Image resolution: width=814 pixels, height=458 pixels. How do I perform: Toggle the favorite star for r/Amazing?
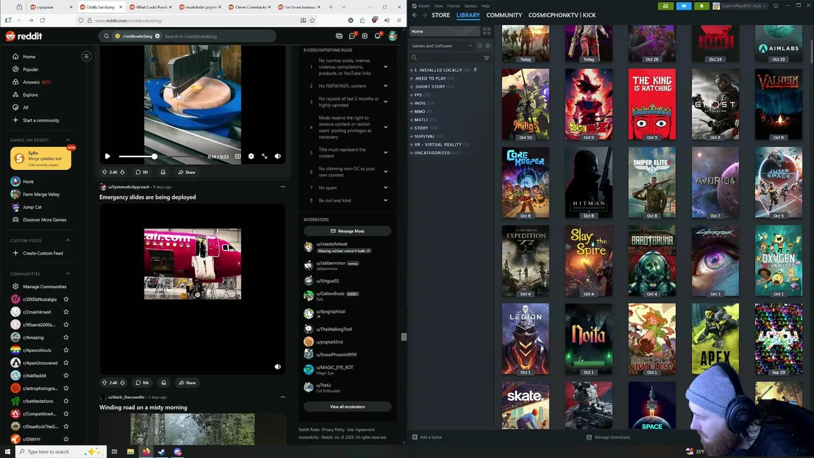point(66,338)
